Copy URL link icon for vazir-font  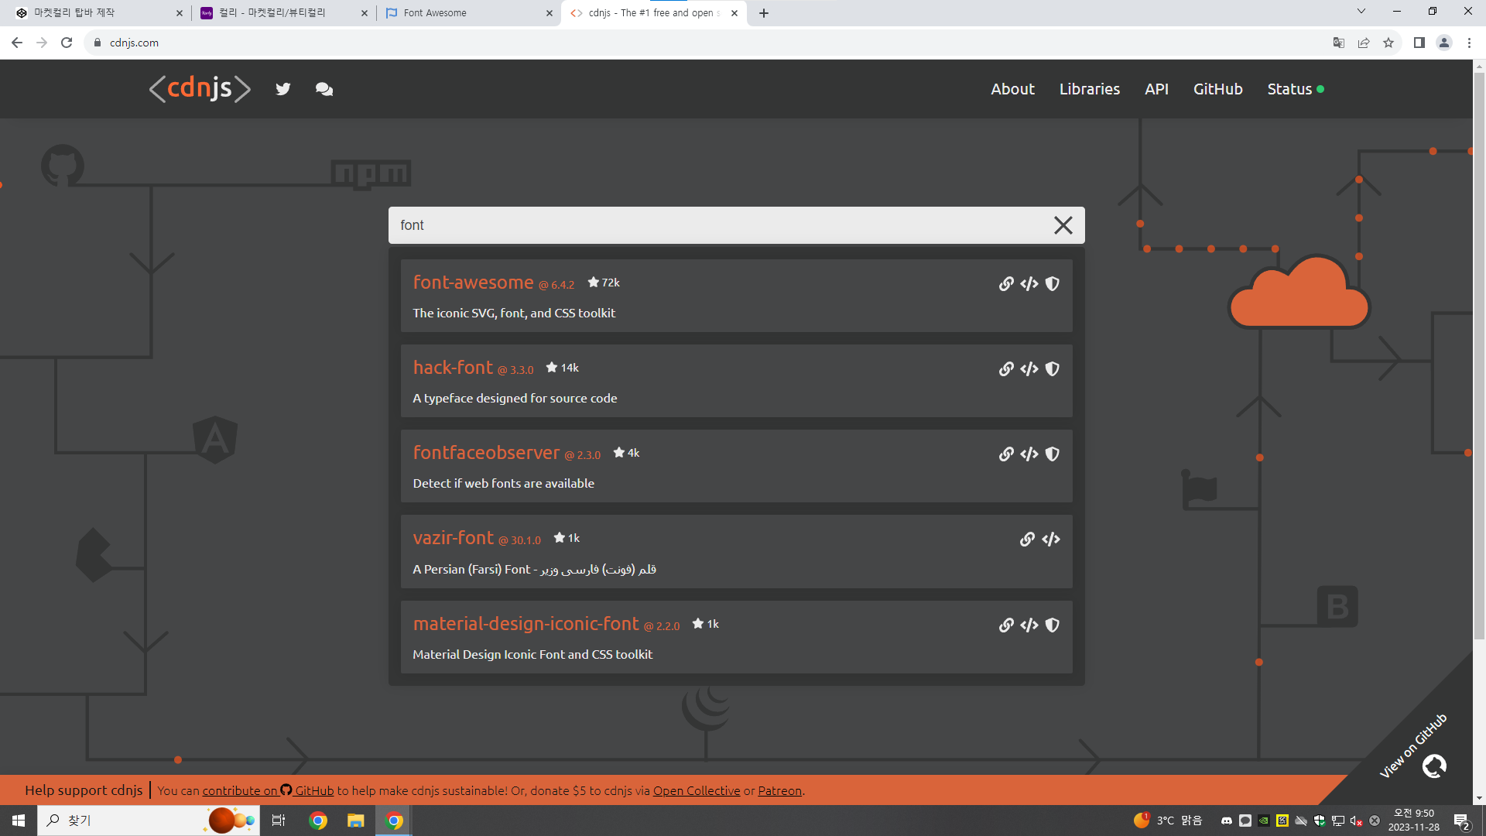(x=1027, y=540)
